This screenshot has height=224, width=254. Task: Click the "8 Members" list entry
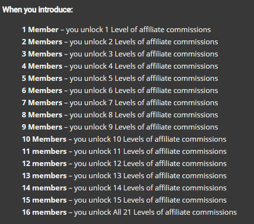(120, 115)
